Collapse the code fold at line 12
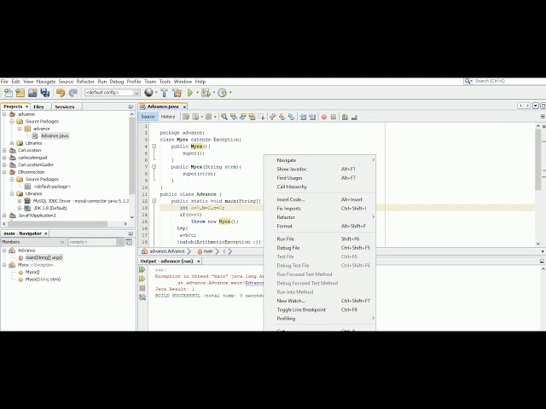The width and height of the screenshot is (546, 409). (154, 201)
